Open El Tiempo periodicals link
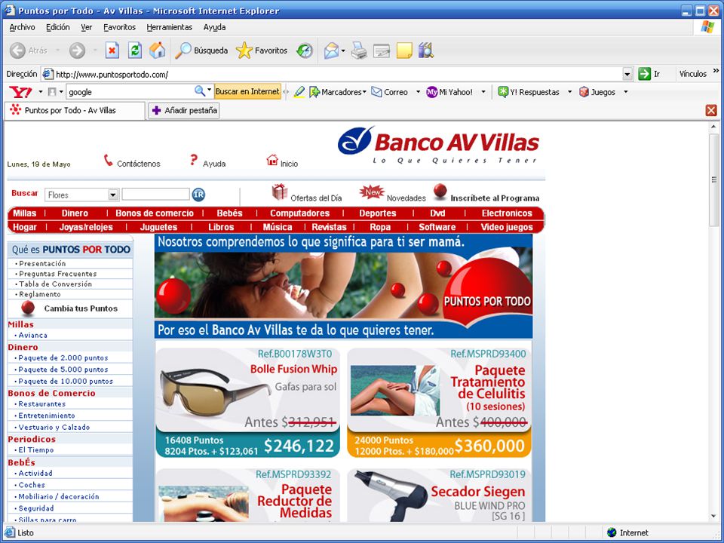 [x=36, y=449]
